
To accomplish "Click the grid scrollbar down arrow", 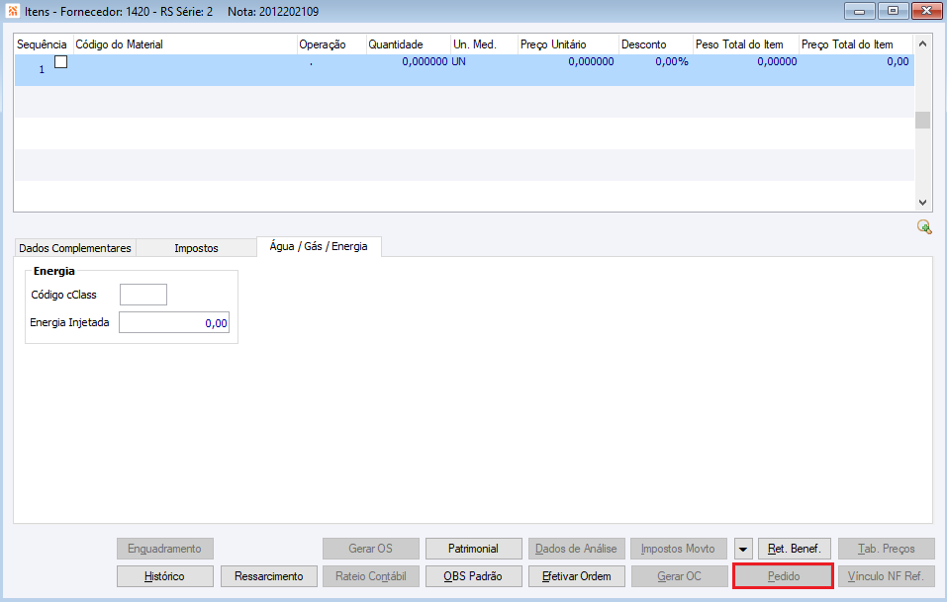I will (922, 203).
